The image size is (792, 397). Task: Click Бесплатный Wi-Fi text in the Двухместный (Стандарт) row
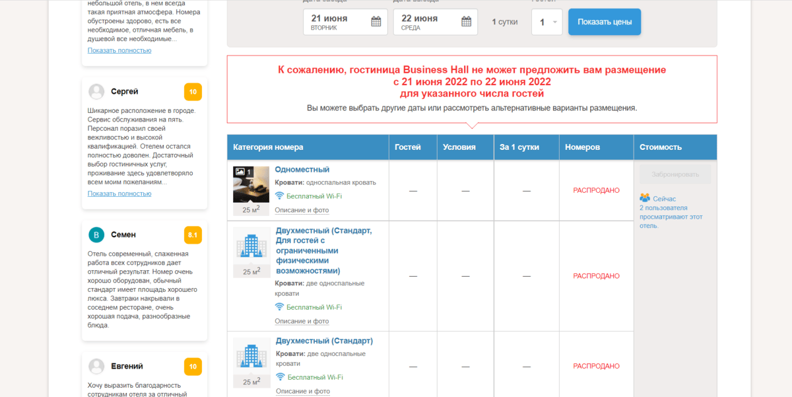pos(314,377)
